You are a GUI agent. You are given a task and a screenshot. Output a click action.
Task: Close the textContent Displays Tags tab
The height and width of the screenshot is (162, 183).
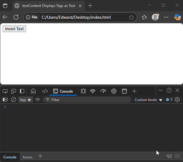pos(80,6)
